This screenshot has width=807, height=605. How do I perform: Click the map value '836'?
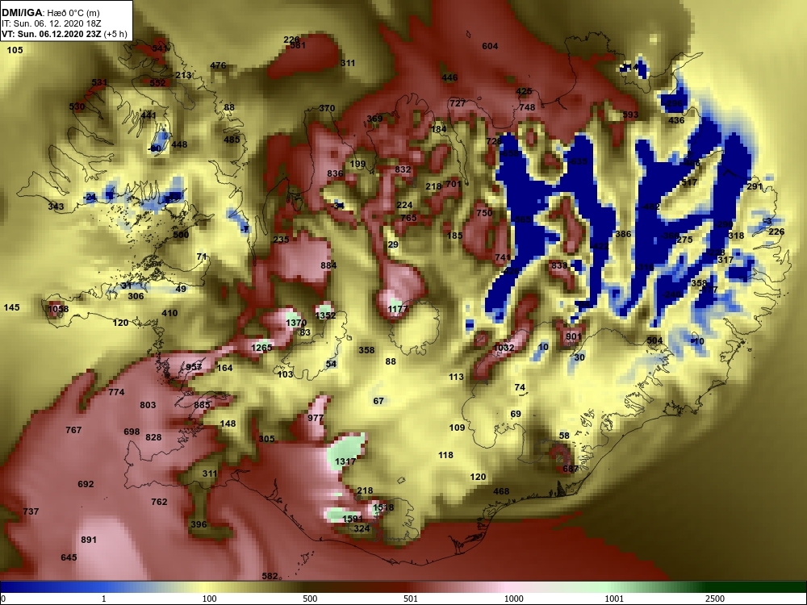(335, 173)
